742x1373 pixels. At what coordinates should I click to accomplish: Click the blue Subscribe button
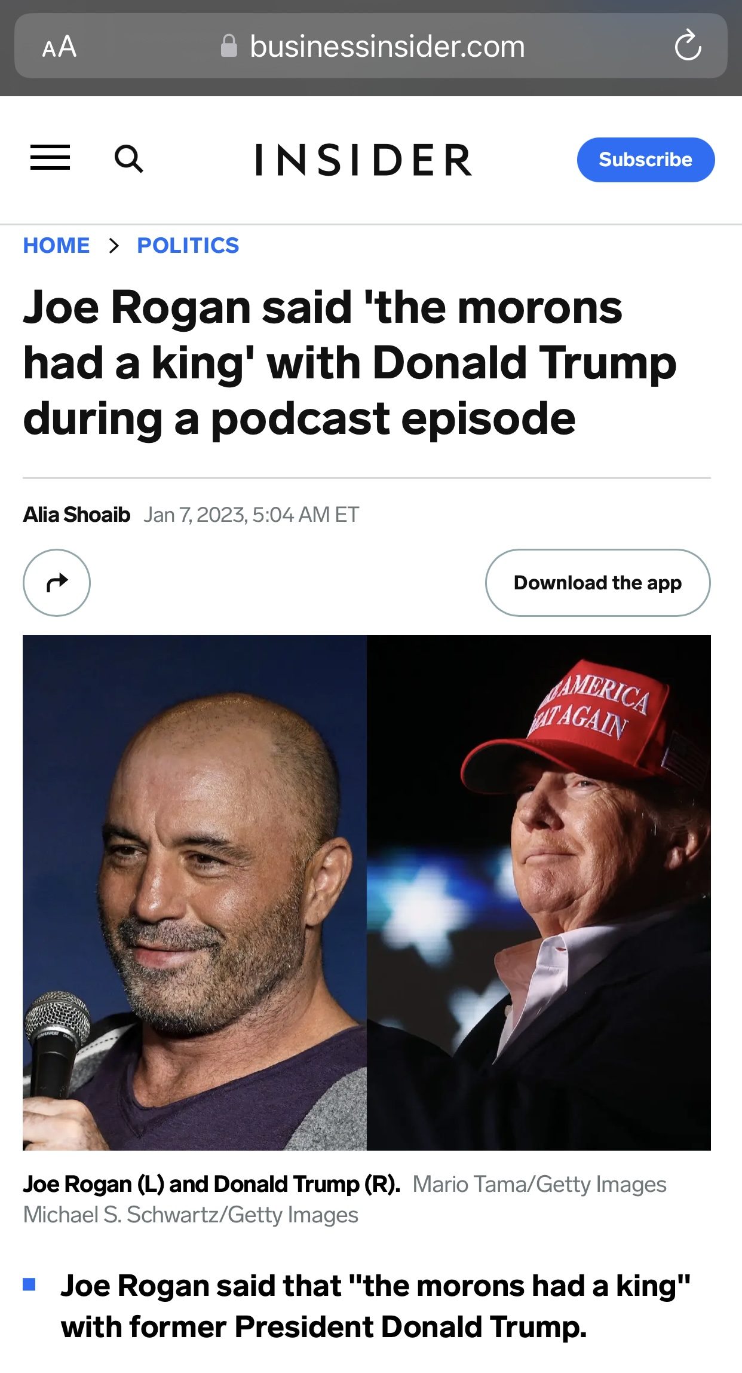(646, 160)
